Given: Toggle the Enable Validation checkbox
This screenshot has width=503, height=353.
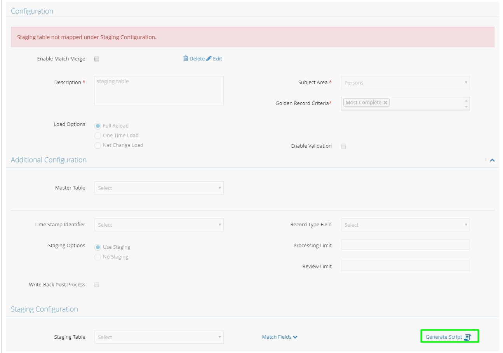Looking at the screenshot, I should [343, 146].
